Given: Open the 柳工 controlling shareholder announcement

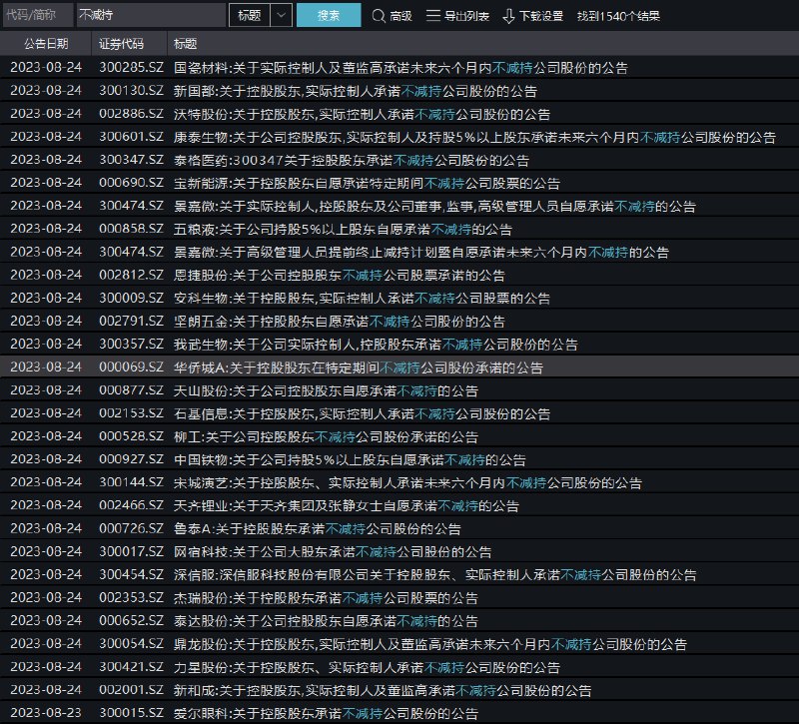Looking at the screenshot, I should pos(320,436).
